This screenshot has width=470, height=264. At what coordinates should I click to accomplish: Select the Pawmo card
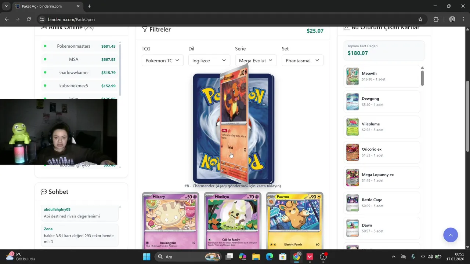(295, 220)
